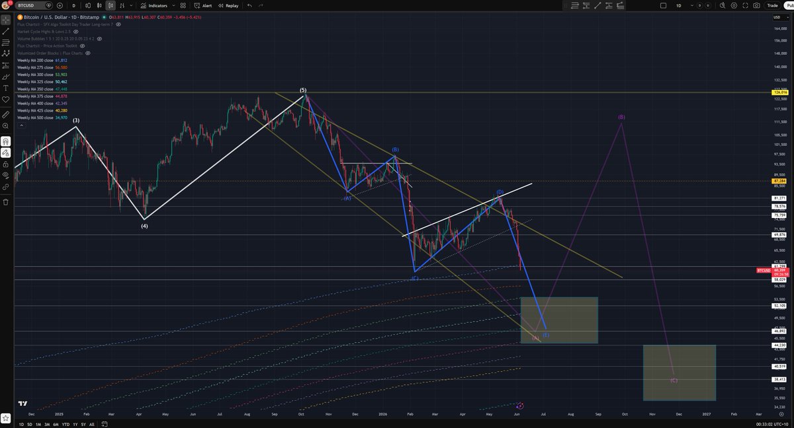
Task: Toggle magnet mode in the left sidebar
Action: (6, 141)
